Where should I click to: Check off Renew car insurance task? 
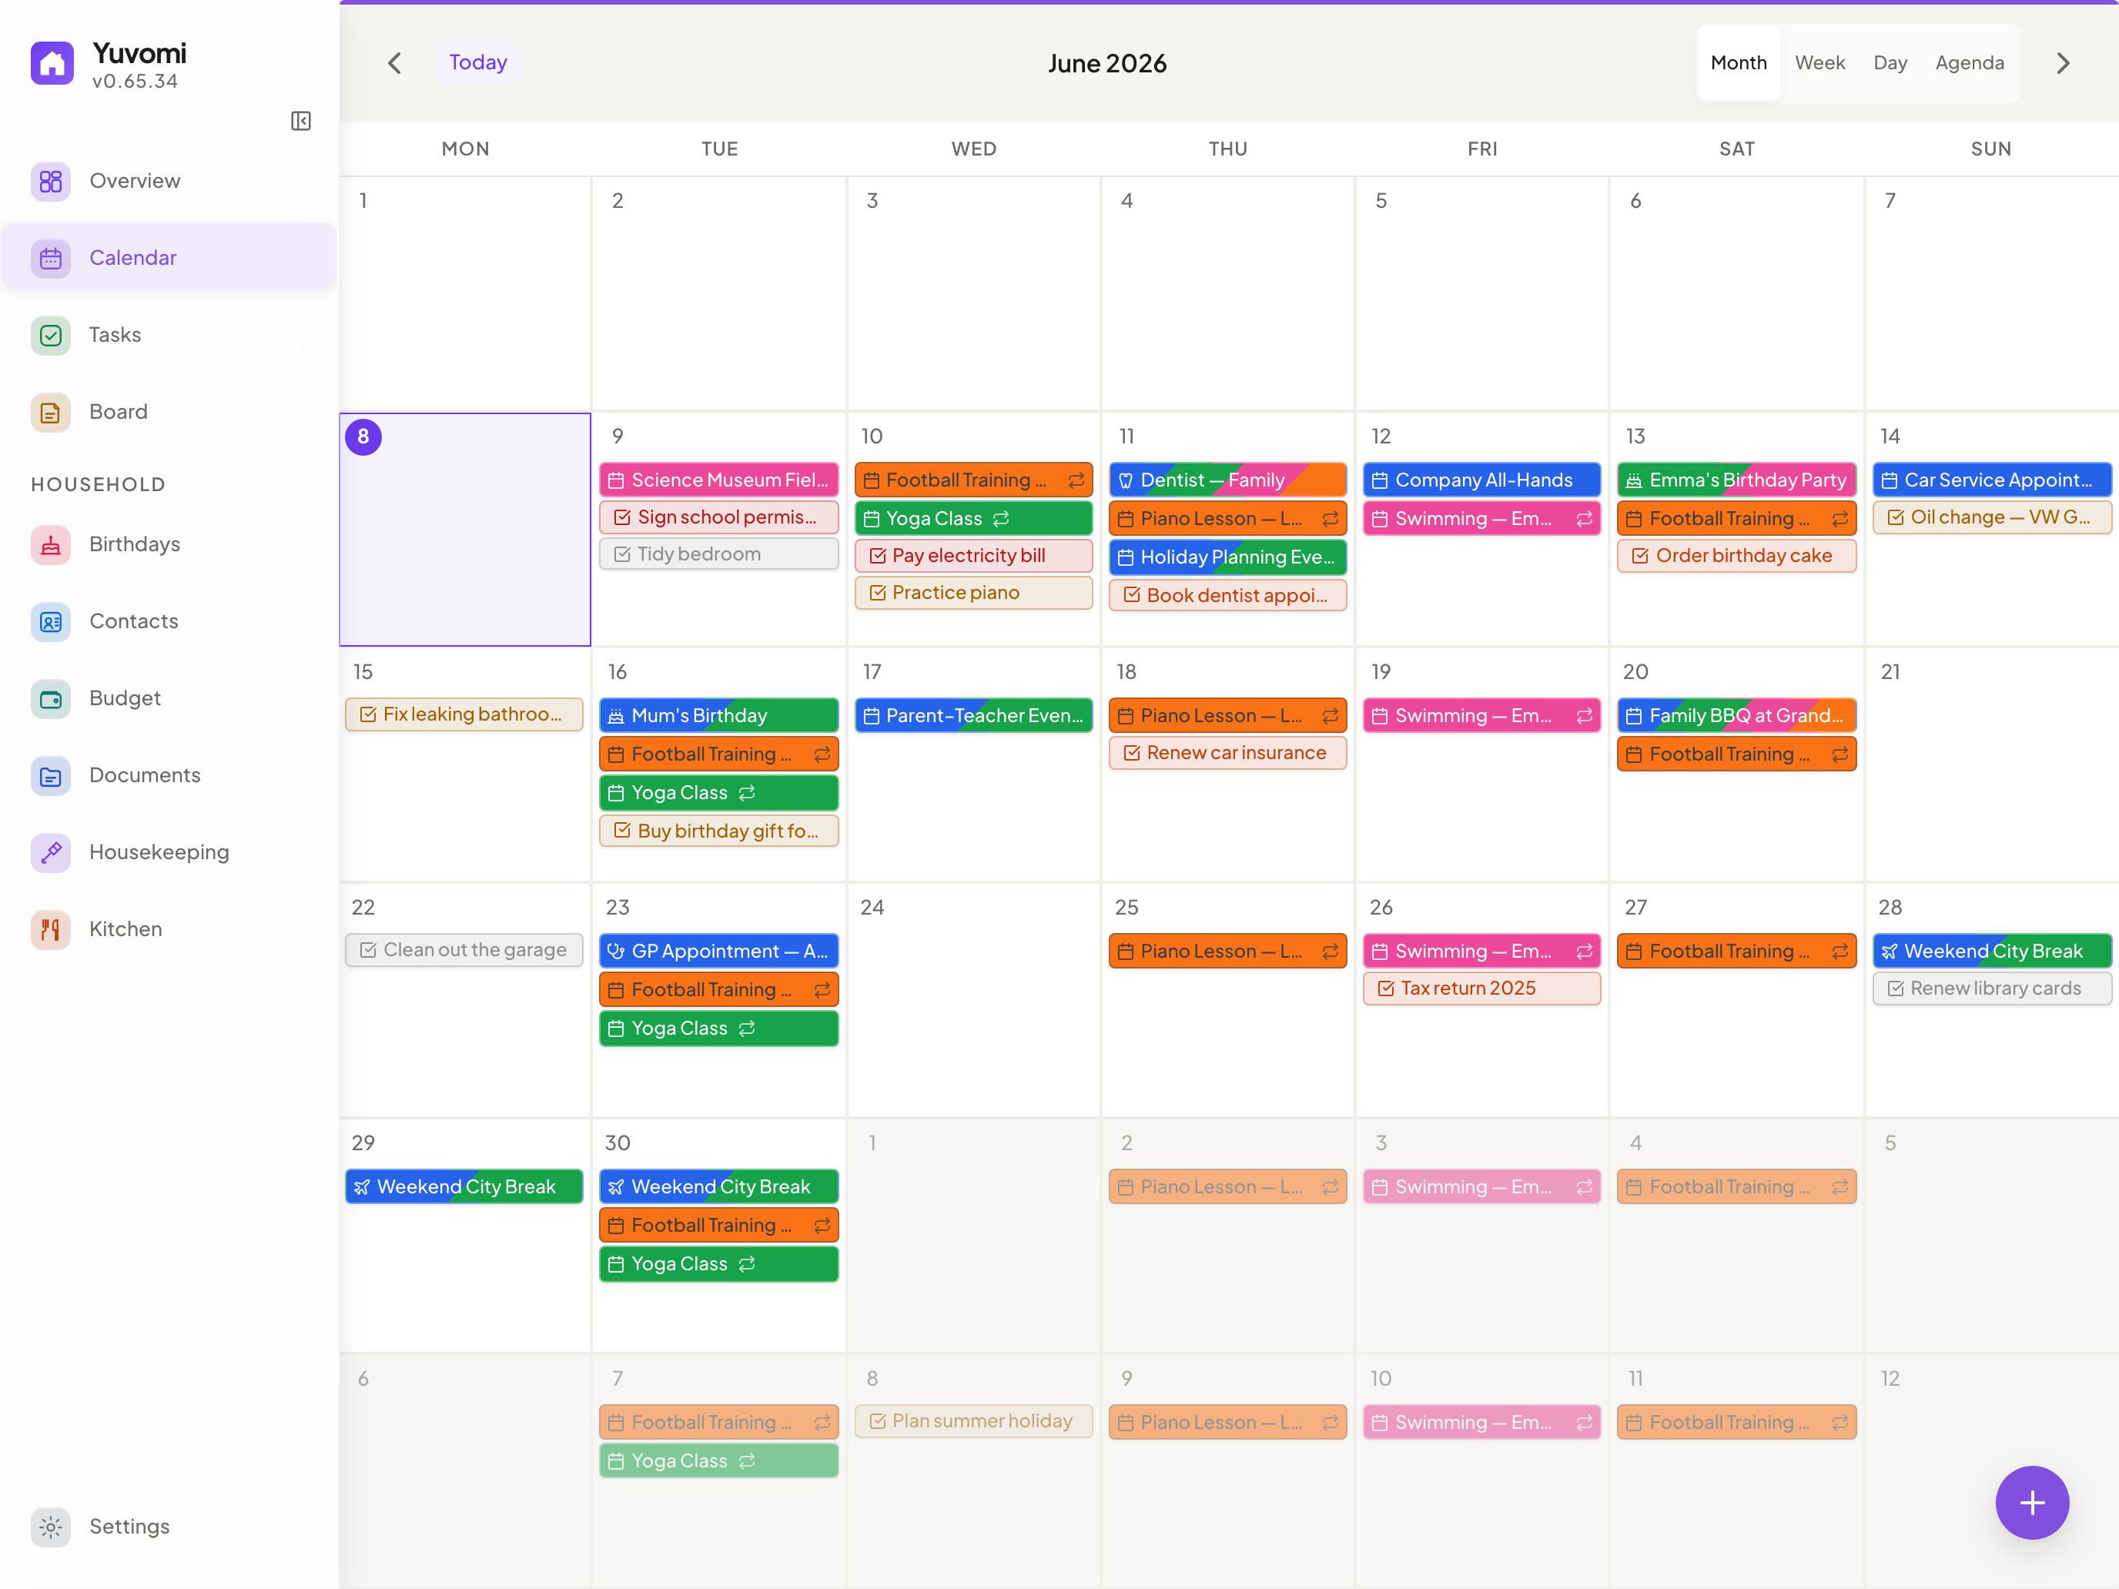[1131, 753]
